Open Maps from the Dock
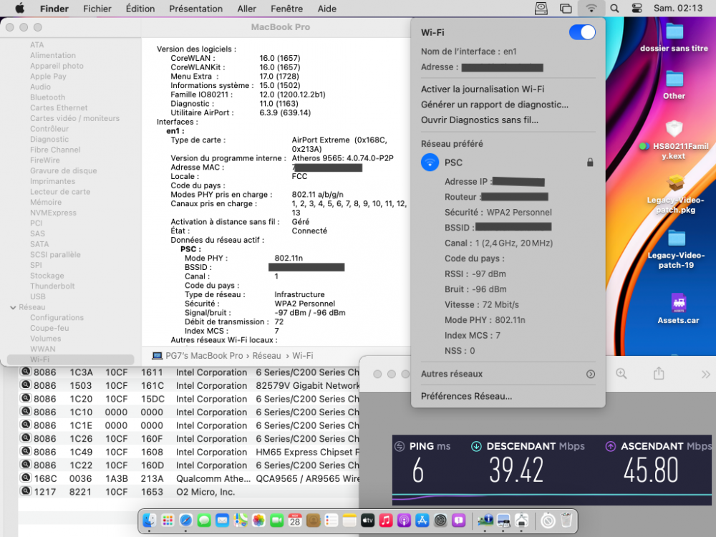The width and height of the screenshot is (716, 537). pos(241,520)
